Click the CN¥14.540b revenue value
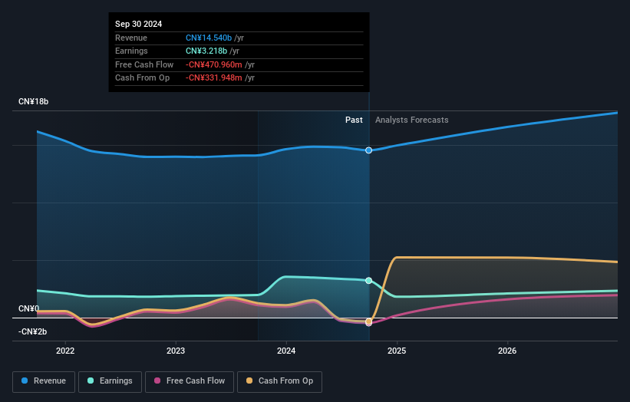 209,38
